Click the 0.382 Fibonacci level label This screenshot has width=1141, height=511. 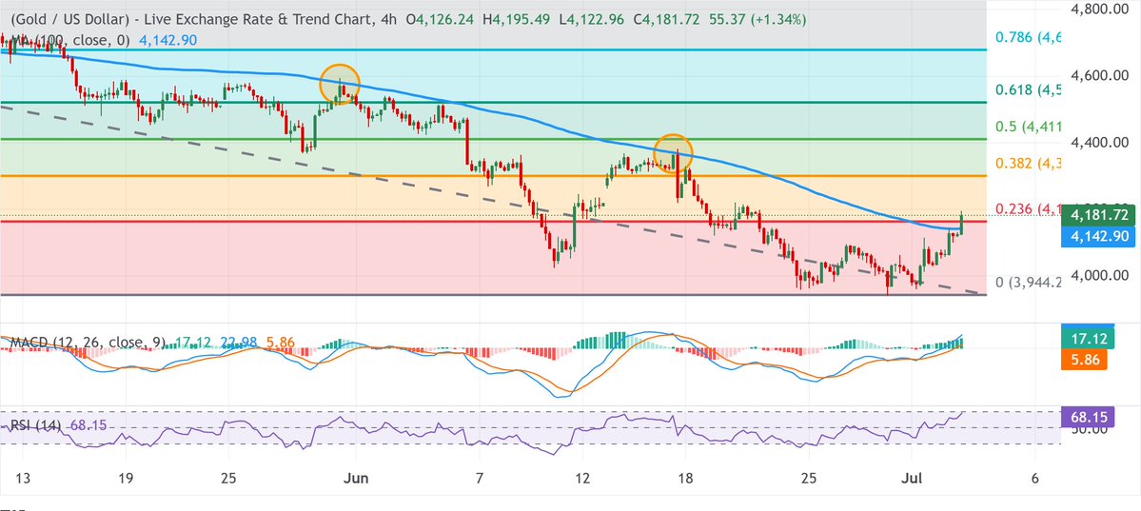1029,164
